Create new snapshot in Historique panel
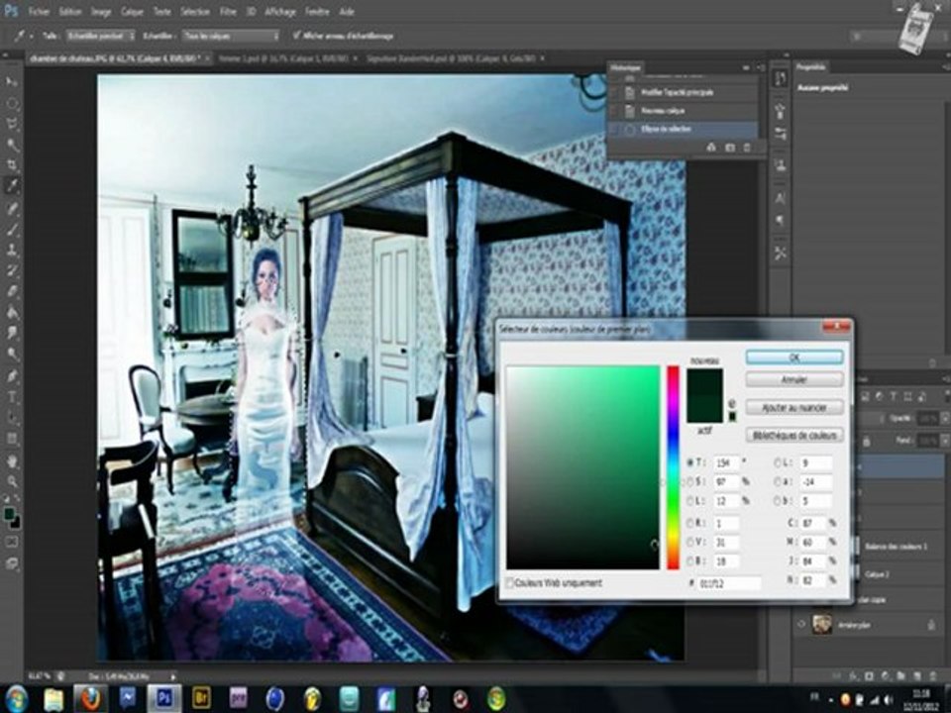Screen dimensions: 951x713 (730, 148)
